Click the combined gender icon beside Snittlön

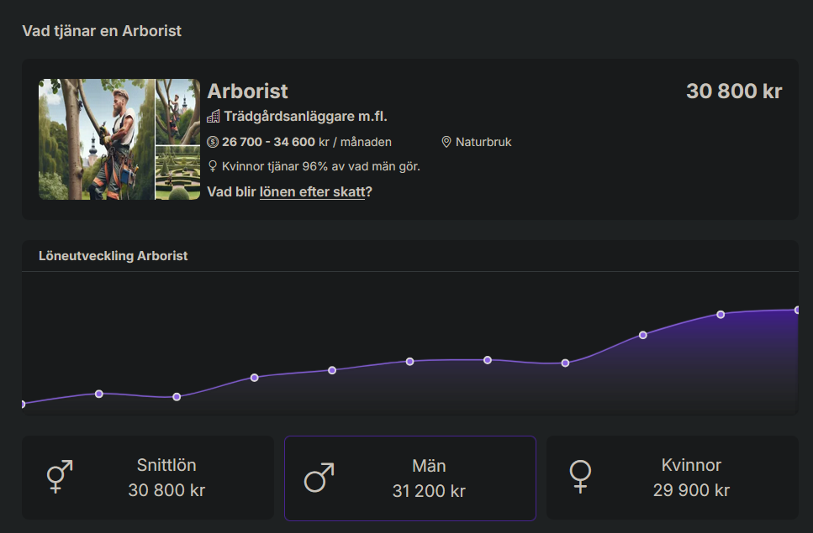[60, 477]
